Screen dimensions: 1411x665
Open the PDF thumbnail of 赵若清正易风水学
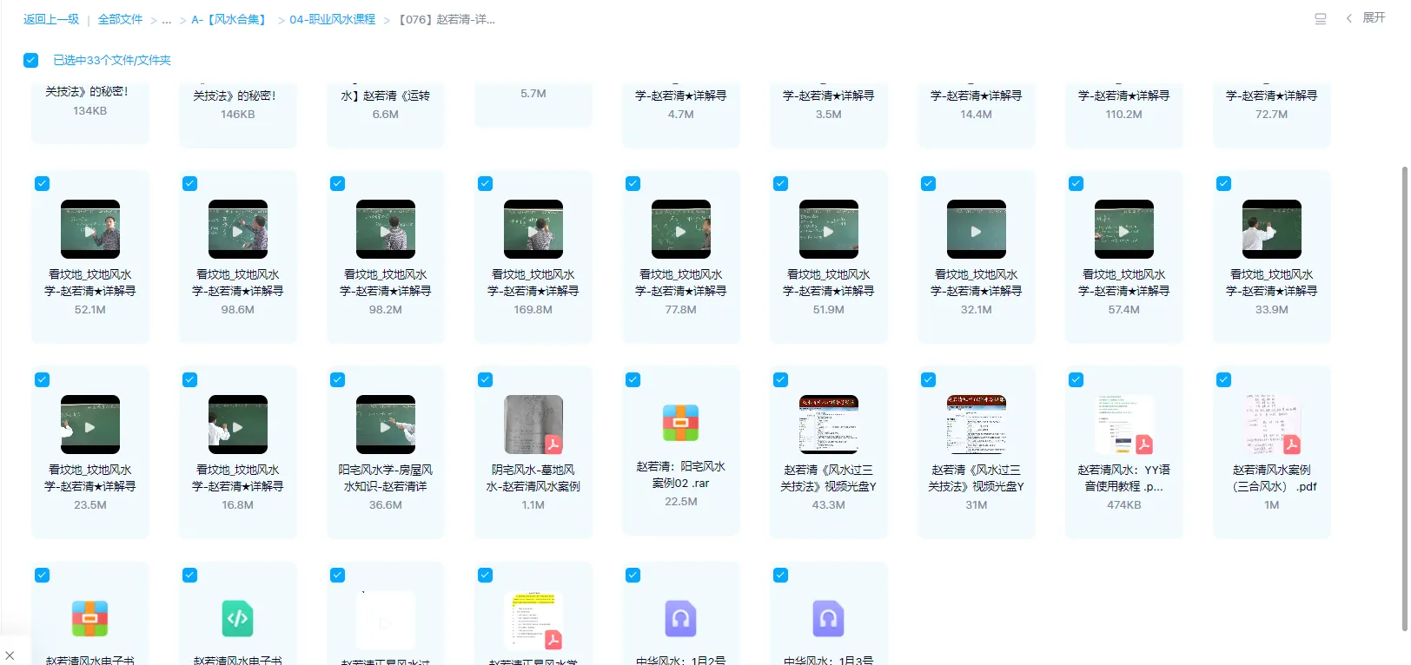(533, 620)
